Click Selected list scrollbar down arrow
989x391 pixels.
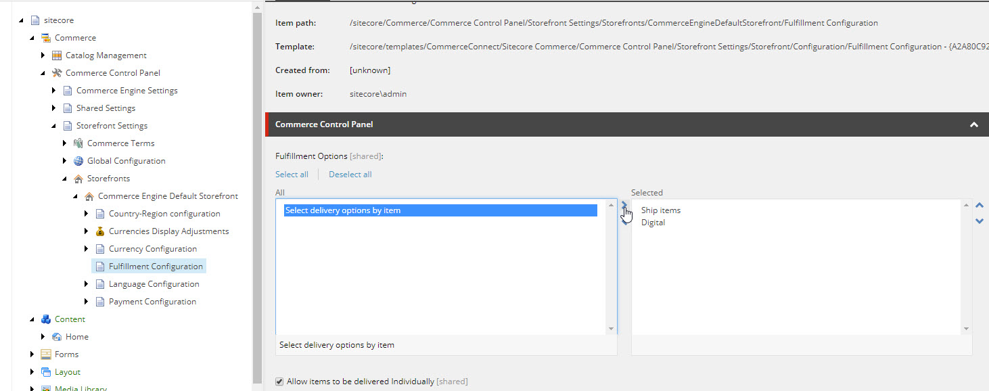pyautogui.click(x=967, y=329)
